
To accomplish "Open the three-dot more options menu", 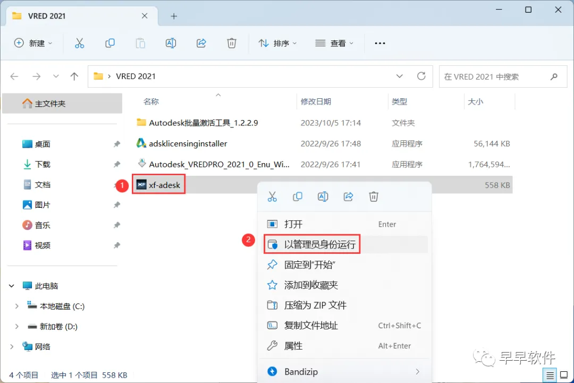I will 379,43.
